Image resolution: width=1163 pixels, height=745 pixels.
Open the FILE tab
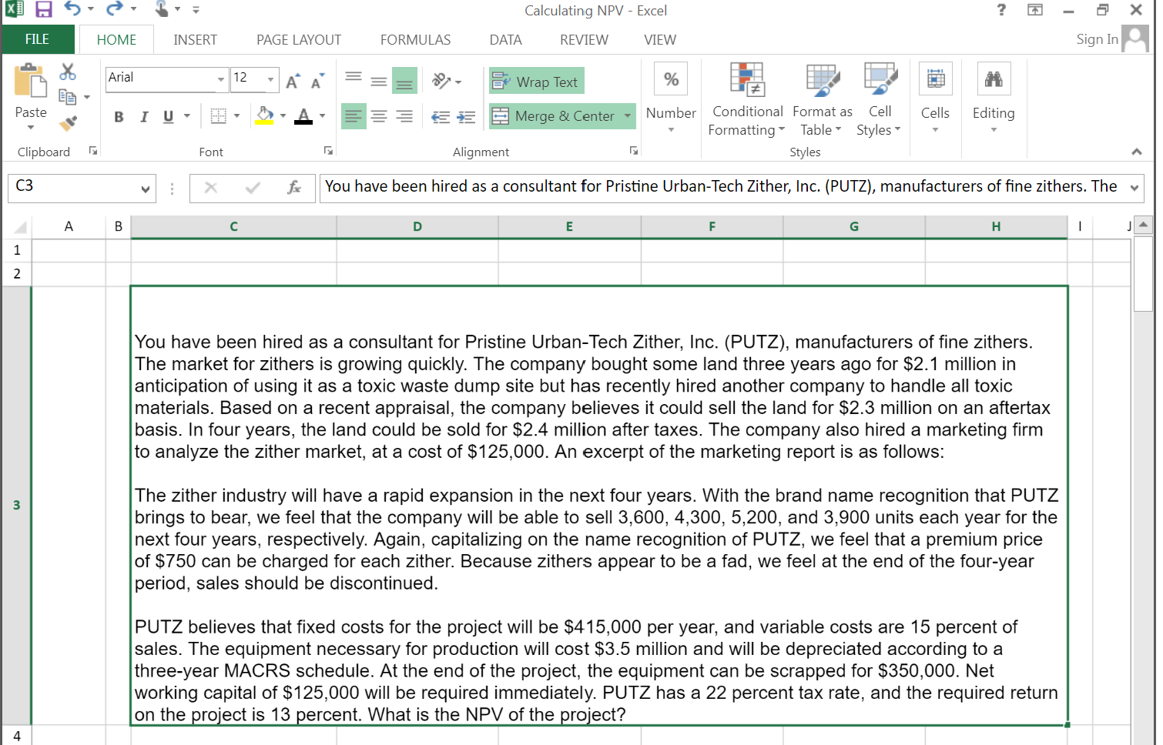tap(37, 39)
